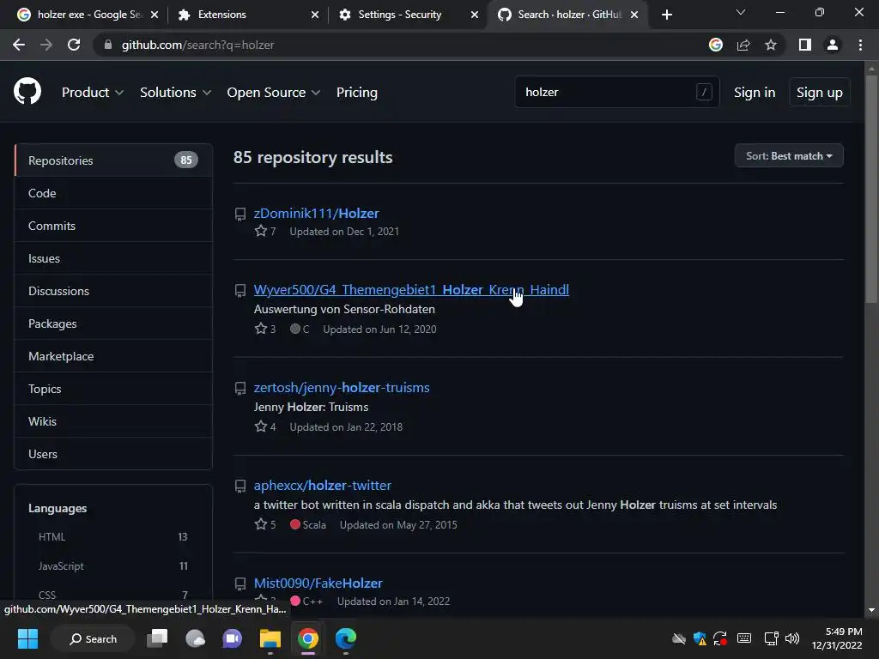Select Packages filter in sidebar
879x659 pixels.
113,323
